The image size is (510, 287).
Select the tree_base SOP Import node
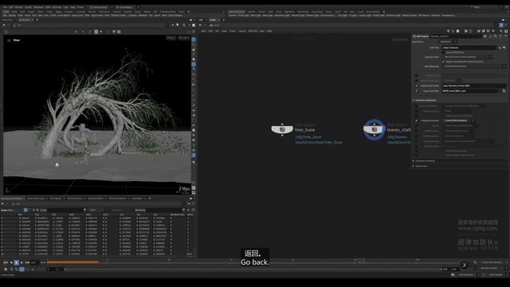282,129
